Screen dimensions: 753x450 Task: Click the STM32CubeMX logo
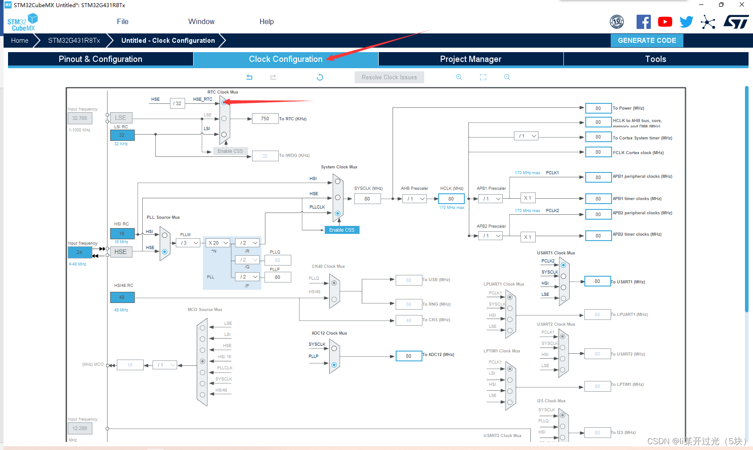point(22,22)
